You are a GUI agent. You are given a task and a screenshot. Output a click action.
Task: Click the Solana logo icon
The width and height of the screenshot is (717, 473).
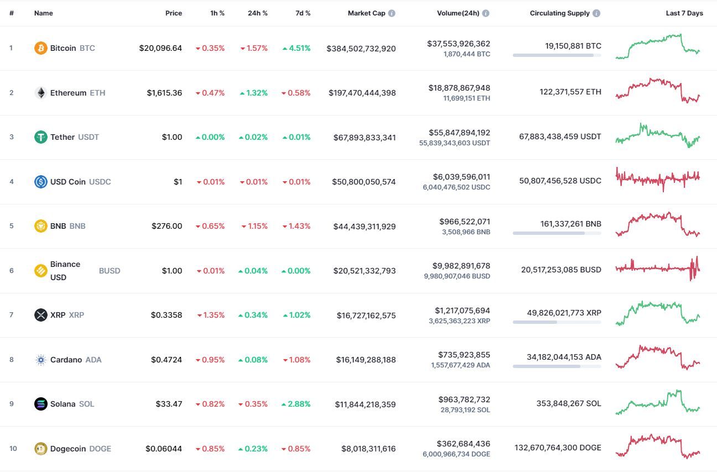[41, 404]
